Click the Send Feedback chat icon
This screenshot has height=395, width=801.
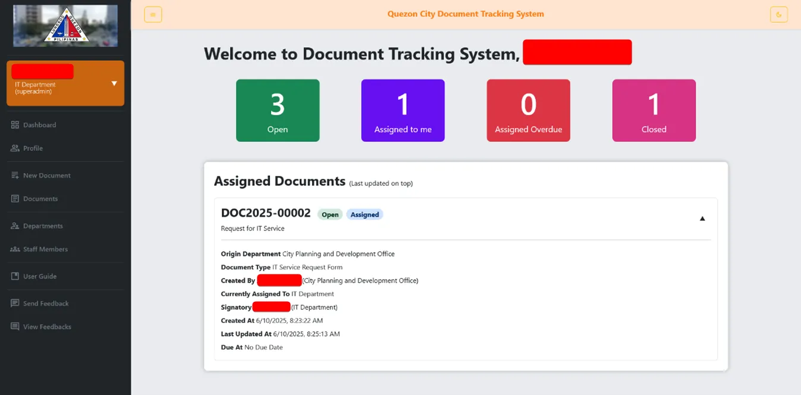pos(15,303)
